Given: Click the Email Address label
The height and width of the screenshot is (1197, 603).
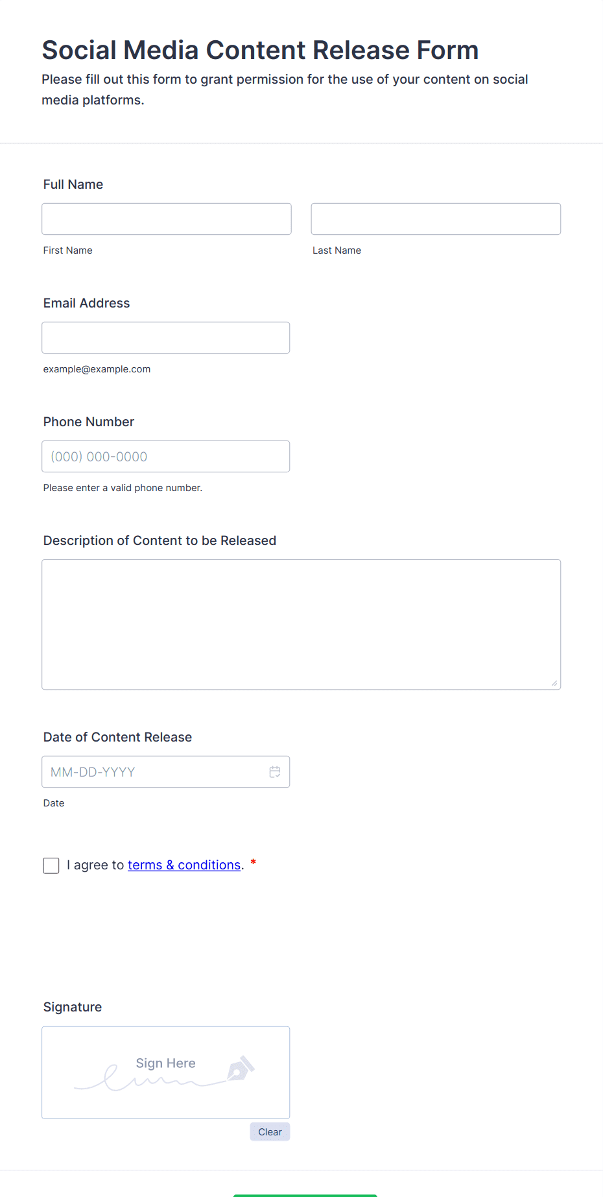Looking at the screenshot, I should tap(86, 303).
